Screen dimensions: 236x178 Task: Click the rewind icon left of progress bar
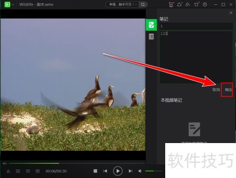tap(4, 163)
